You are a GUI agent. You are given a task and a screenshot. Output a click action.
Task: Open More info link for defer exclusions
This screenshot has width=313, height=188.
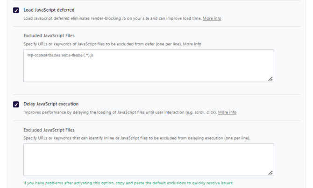[192, 44]
